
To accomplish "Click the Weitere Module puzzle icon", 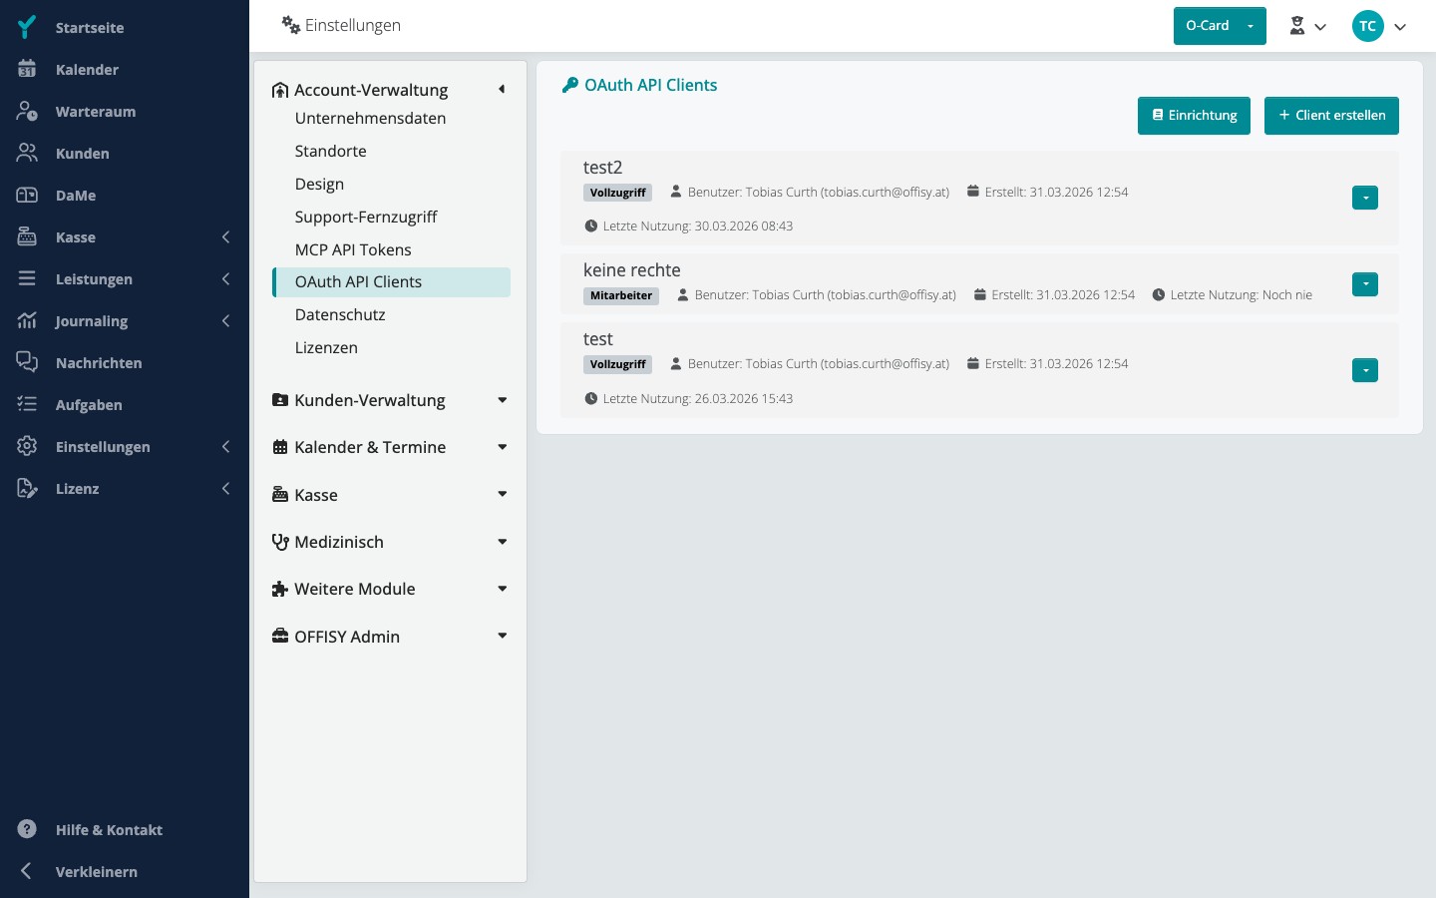I will (280, 589).
